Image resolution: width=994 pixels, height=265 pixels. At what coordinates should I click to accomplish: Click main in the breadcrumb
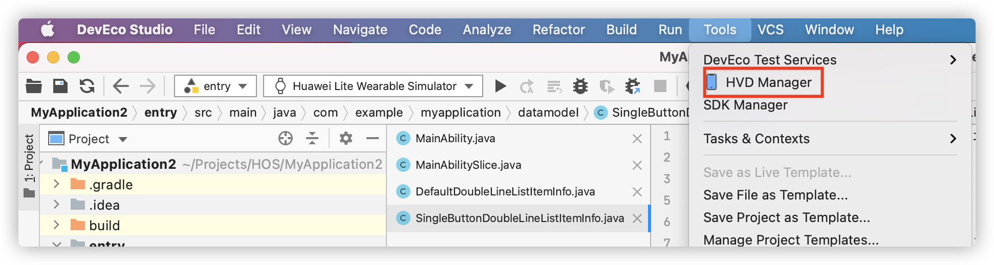pyautogui.click(x=243, y=113)
